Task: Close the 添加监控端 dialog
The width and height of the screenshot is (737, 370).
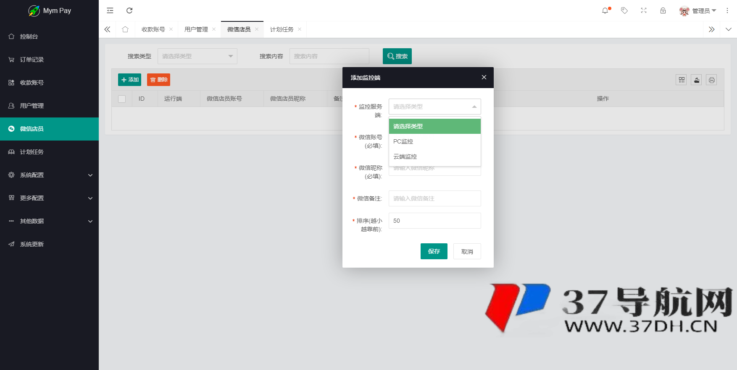Action: click(484, 77)
